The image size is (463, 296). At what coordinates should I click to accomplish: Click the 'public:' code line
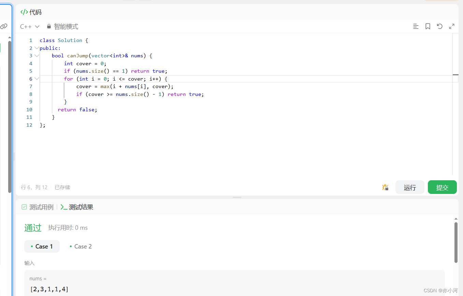click(50, 48)
